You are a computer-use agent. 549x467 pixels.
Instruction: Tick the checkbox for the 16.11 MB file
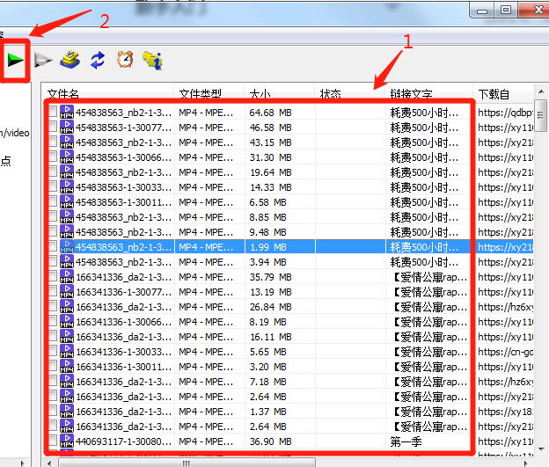click(x=53, y=336)
